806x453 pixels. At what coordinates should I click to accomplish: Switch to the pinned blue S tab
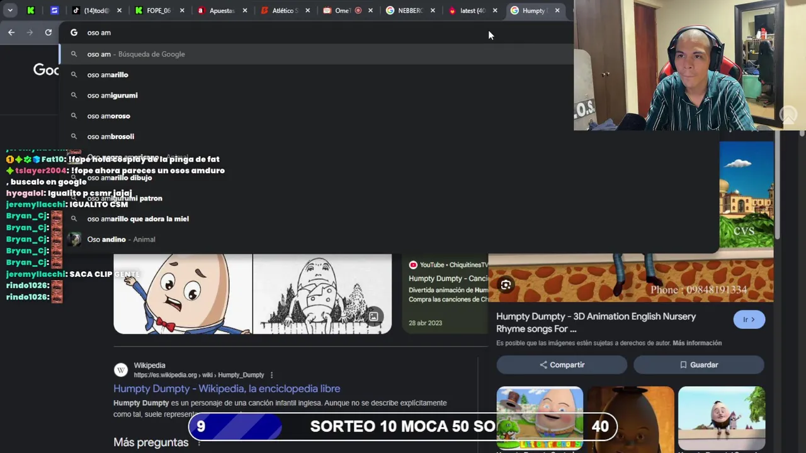coord(54,10)
